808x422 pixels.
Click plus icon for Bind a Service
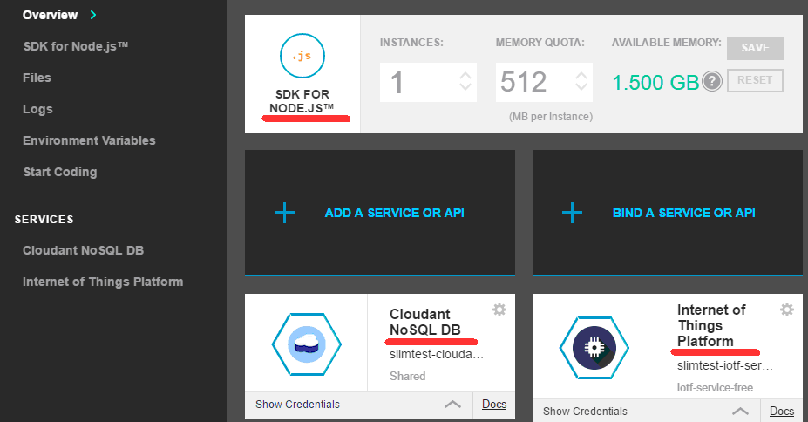pos(572,213)
